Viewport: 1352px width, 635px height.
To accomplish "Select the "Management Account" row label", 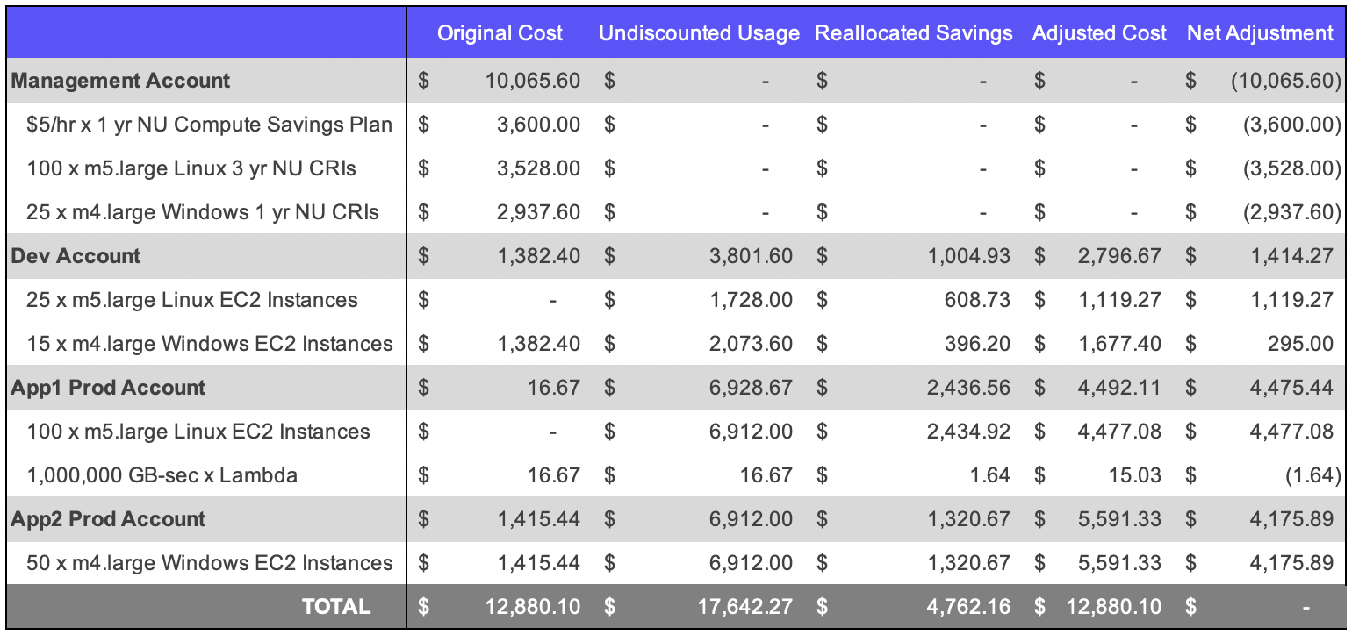I will [120, 81].
